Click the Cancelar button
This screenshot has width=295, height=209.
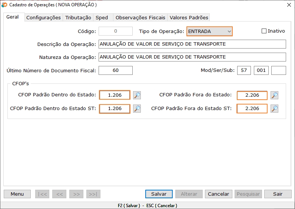click(x=218, y=194)
